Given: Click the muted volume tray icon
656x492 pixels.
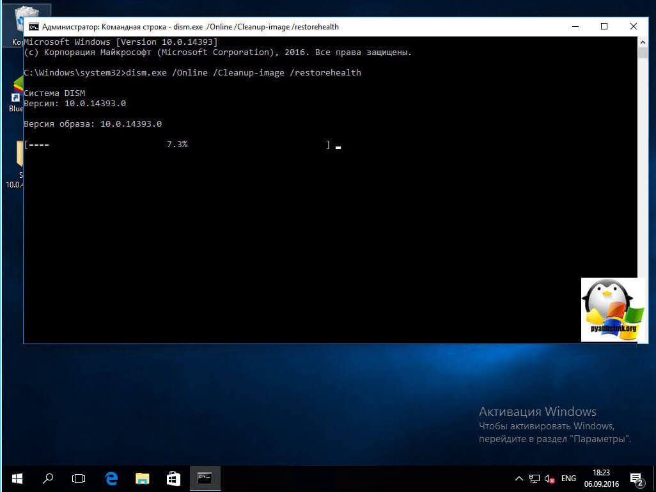Looking at the screenshot, I should point(550,479).
